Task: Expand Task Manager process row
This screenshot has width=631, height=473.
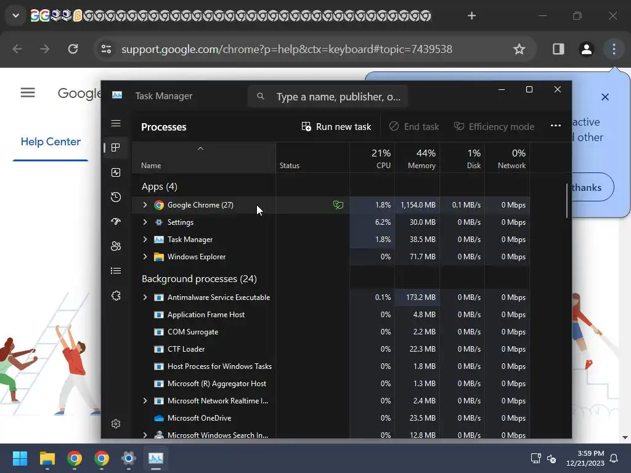Action: (145, 240)
